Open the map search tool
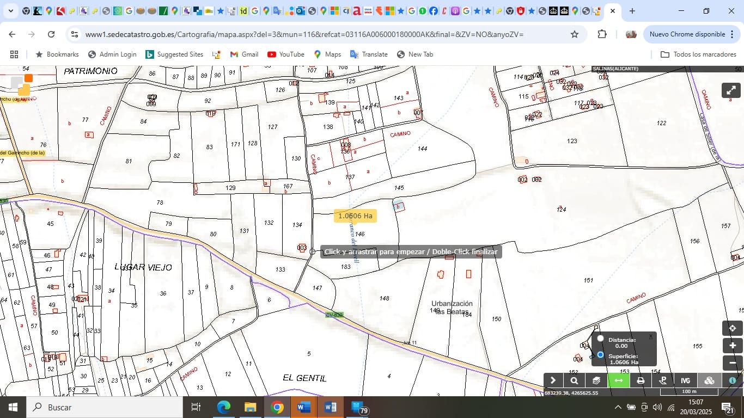 click(x=573, y=380)
